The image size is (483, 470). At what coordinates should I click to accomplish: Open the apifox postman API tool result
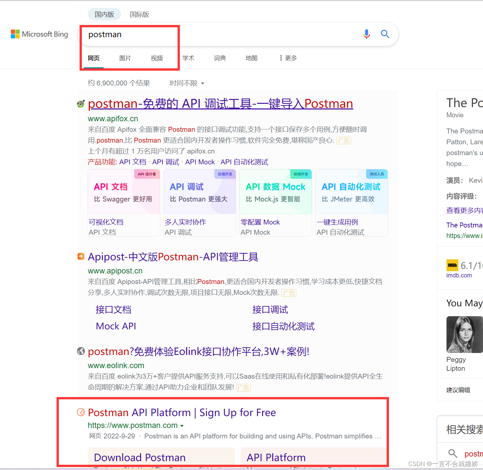pyautogui.click(x=220, y=104)
